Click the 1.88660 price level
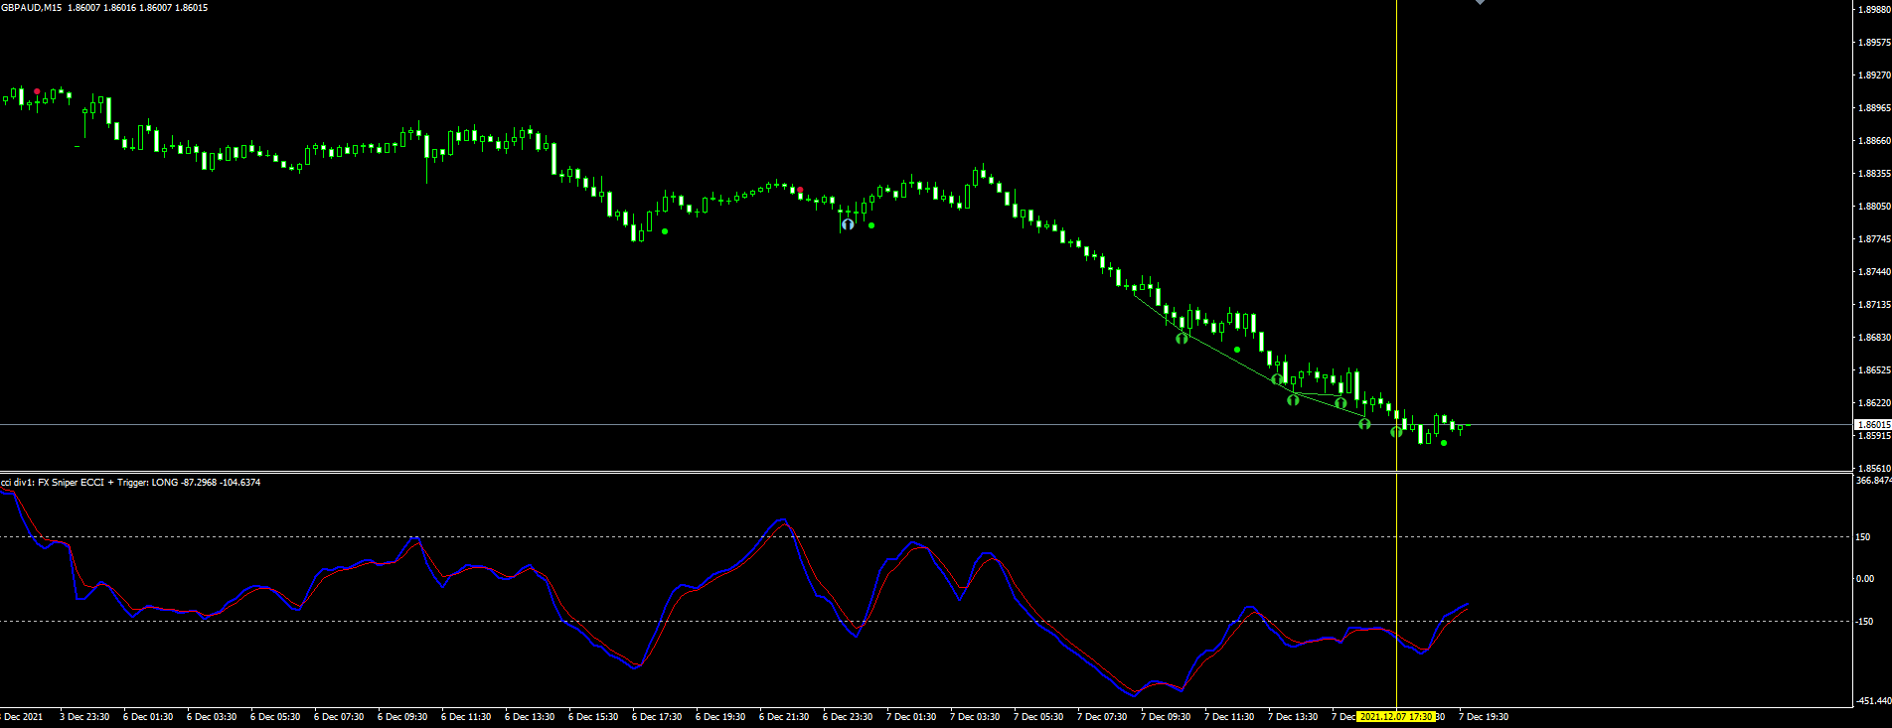The width and height of the screenshot is (1892, 728). tap(1874, 141)
